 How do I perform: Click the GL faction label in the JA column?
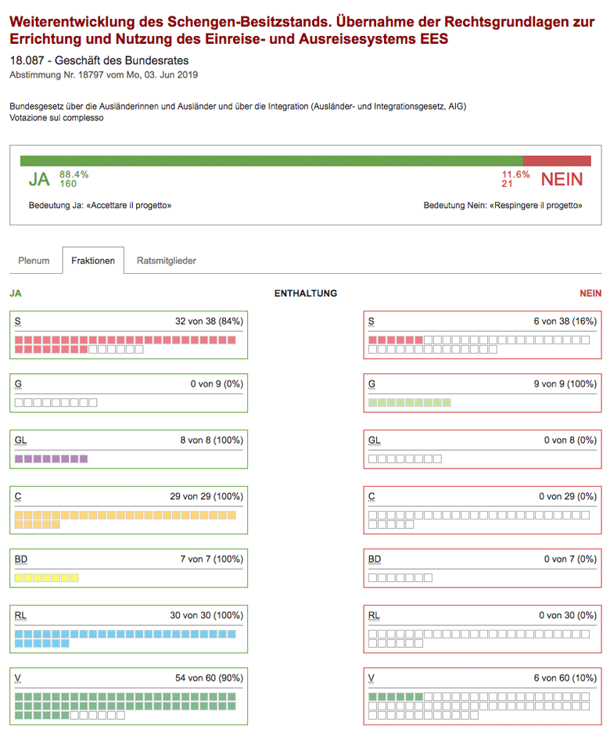21,440
